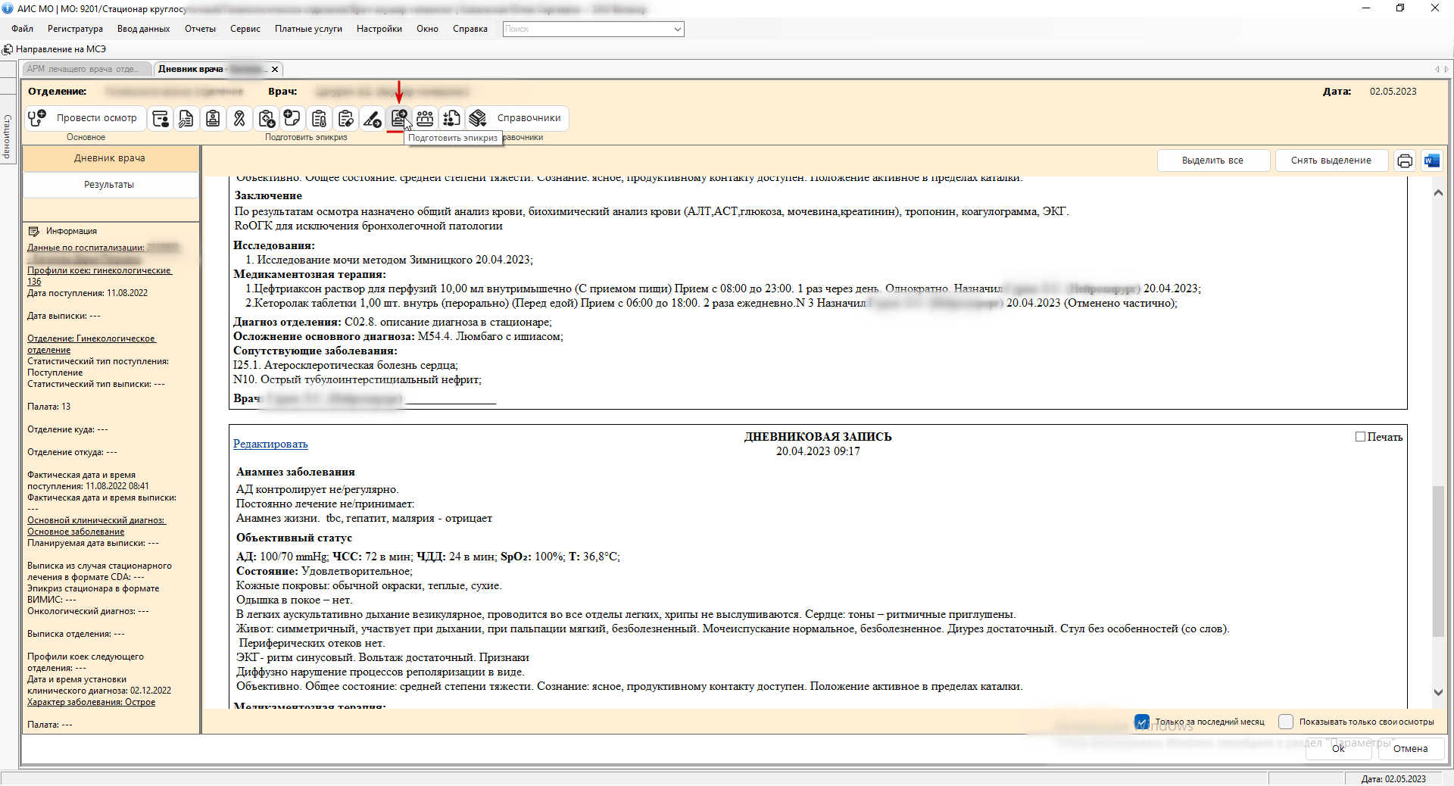The width and height of the screenshot is (1454, 786).
Task: Click the diary scrollbar up arrow
Action: [1438, 192]
